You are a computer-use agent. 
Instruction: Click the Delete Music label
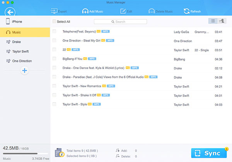pyautogui.click(x=164, y=11)
